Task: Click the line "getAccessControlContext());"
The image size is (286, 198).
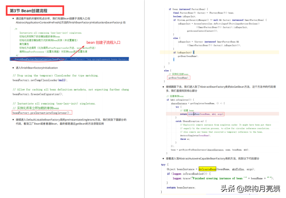Action: coord(202,31)
